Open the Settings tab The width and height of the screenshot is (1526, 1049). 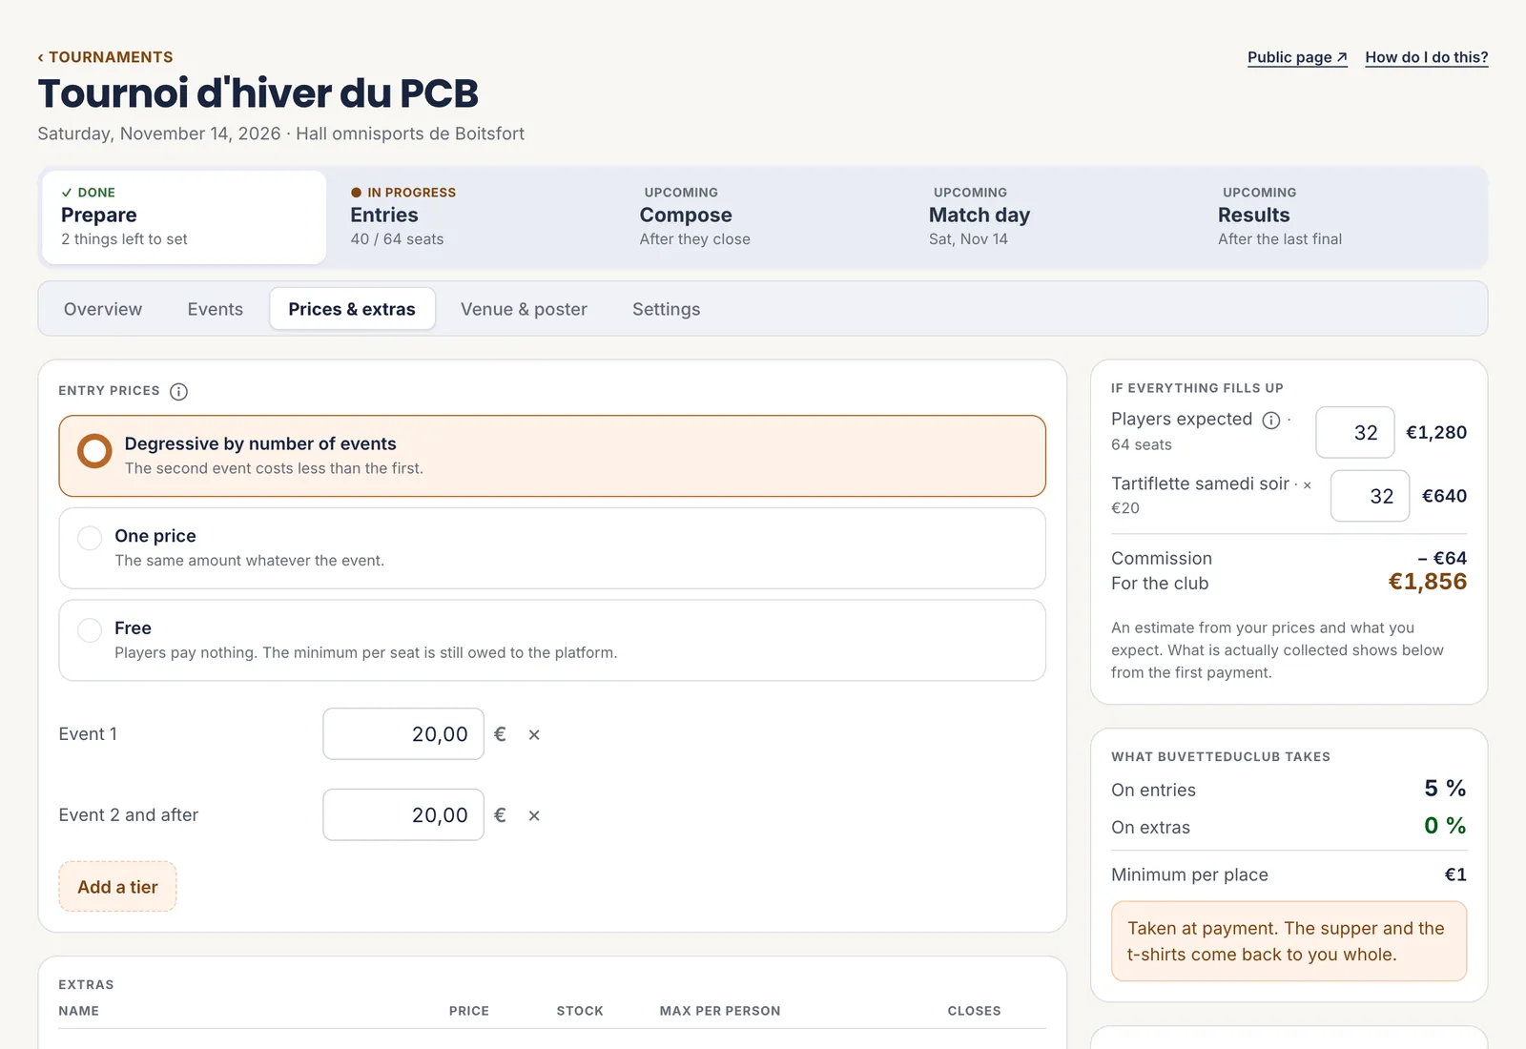667,309
